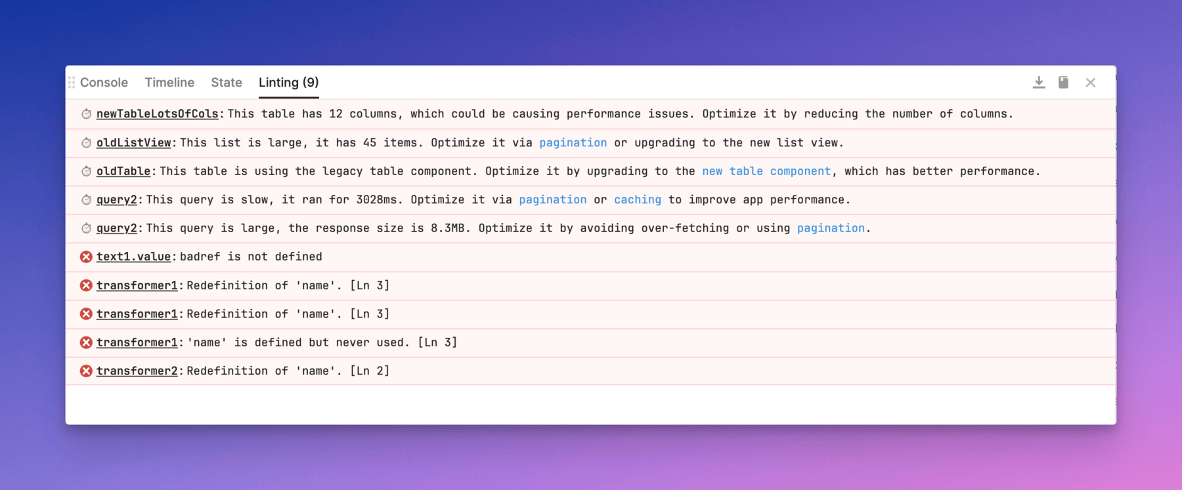
Task: Click the caching link in query2 message
Action: 637,199
